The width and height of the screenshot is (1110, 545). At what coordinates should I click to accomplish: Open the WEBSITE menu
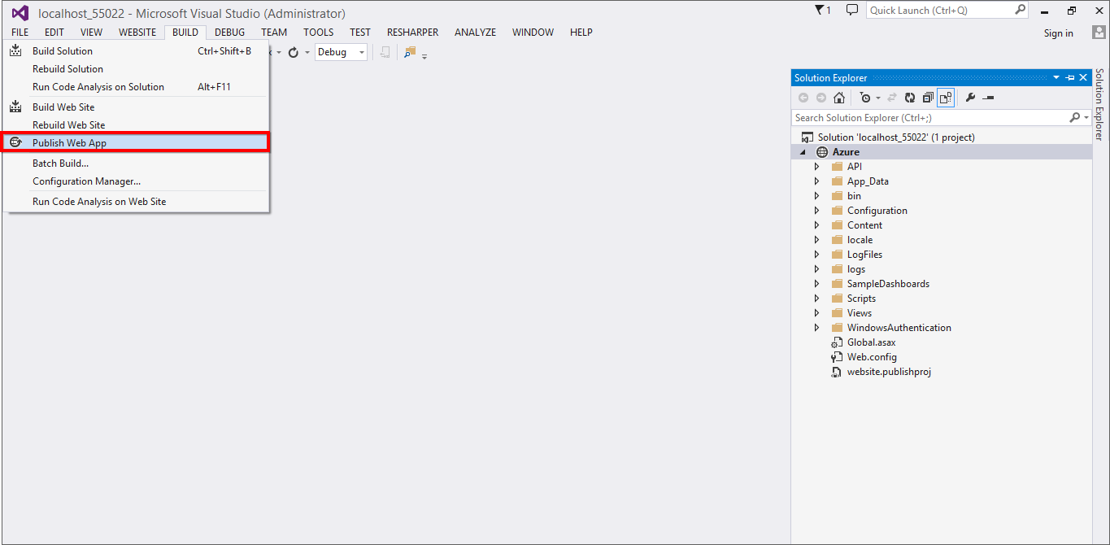pyautogui.click(x=137, y=33)
